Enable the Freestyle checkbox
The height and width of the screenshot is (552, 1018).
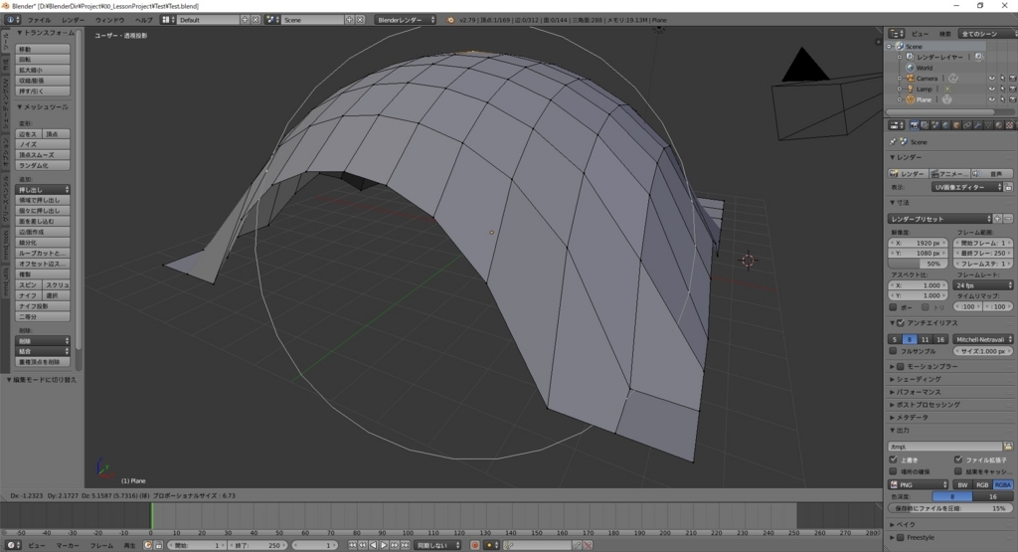click(901, 537)
